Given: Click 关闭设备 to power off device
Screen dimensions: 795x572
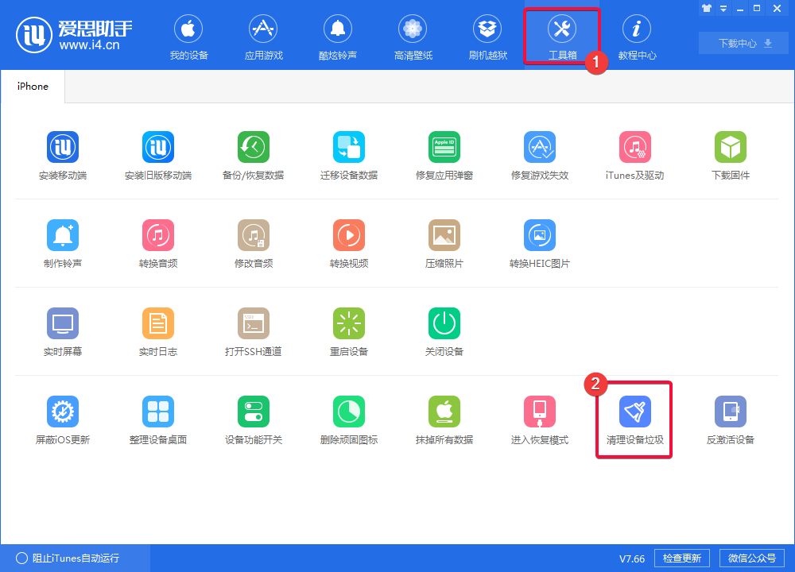Looking at the screenshot, I should tap(444, 331).
